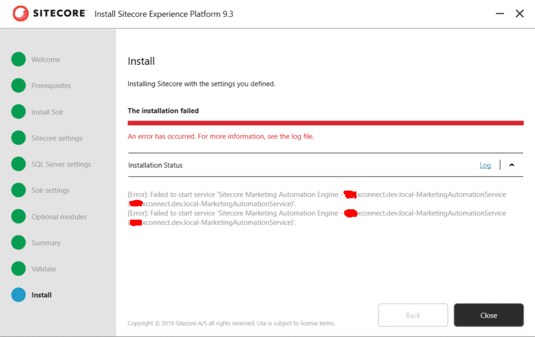Open the installation Log link
This screenshot has width=535, height=337.
point(485,165)
